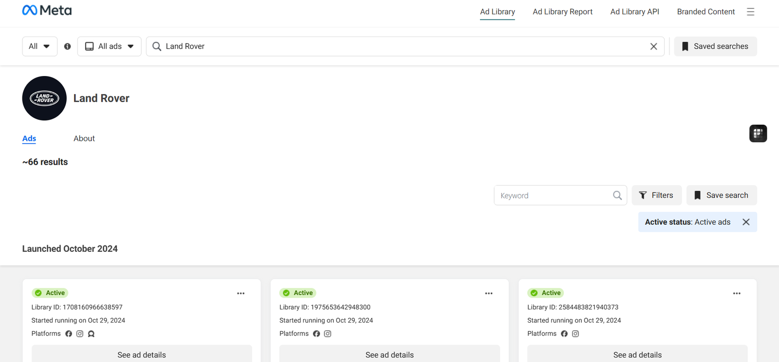Image resolution: width=779 pixels, height=362 pixels.
Task: Click Facebook platform icon on ad 1708160966638597
Action: tap(69, 334)
